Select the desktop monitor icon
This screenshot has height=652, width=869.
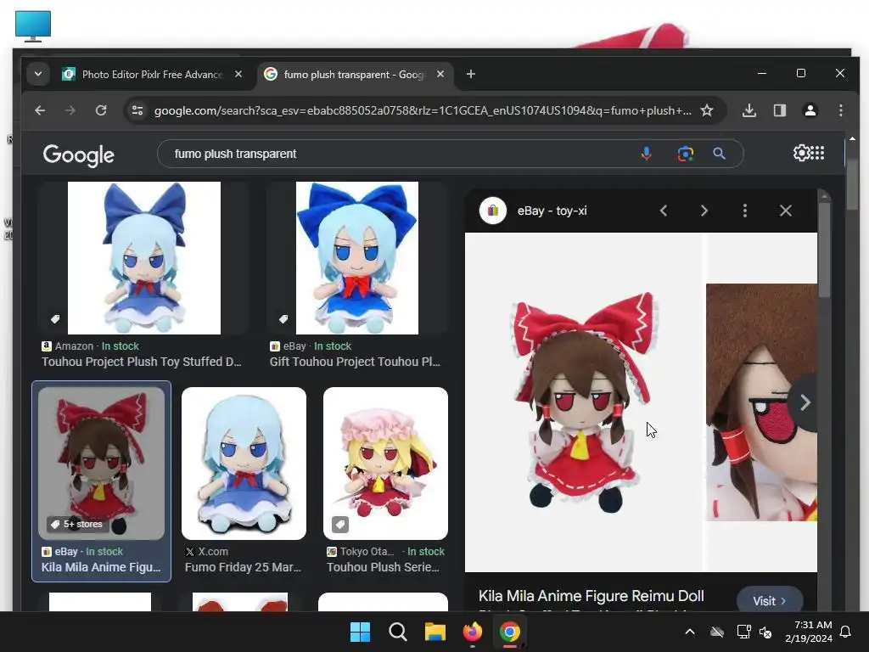point(33,26)
